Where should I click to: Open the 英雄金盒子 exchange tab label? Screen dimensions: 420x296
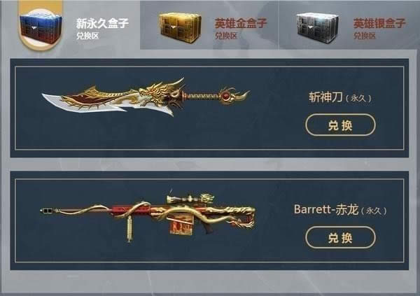tap(241, 23)
